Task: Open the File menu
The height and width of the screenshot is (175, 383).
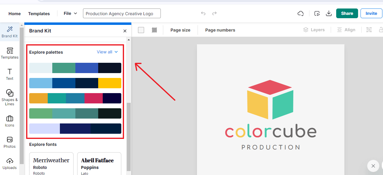Action: [x=70, y=13]
